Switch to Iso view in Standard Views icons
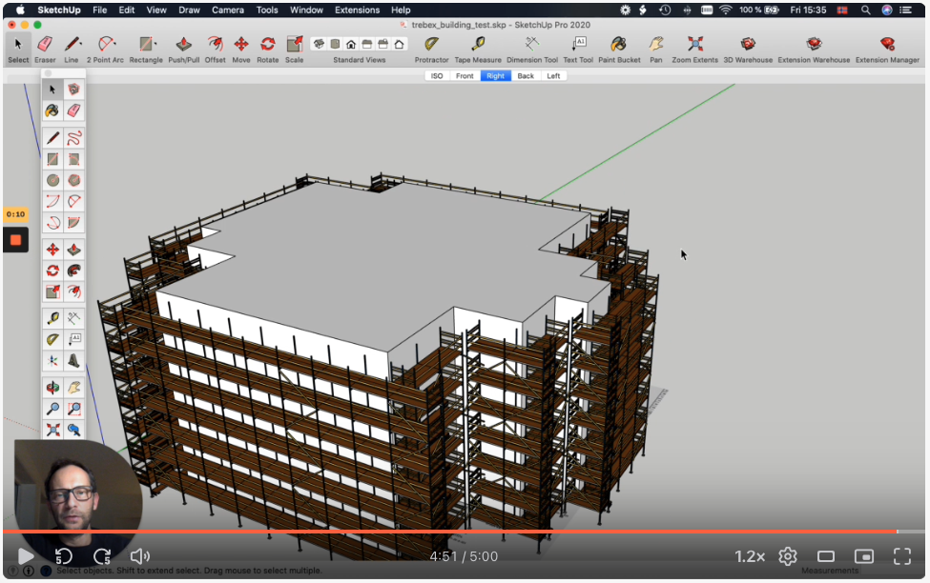 coord(320,44)
